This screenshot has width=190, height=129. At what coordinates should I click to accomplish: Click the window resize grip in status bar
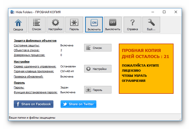click(180, 119)
